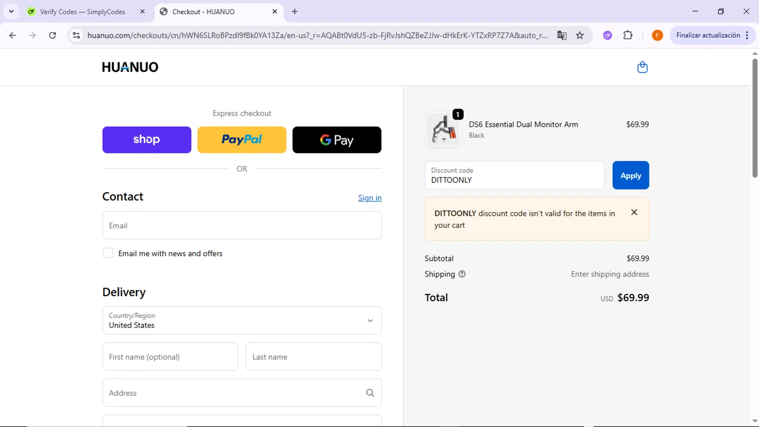Focus the Email input field

(x=242, y=225)
